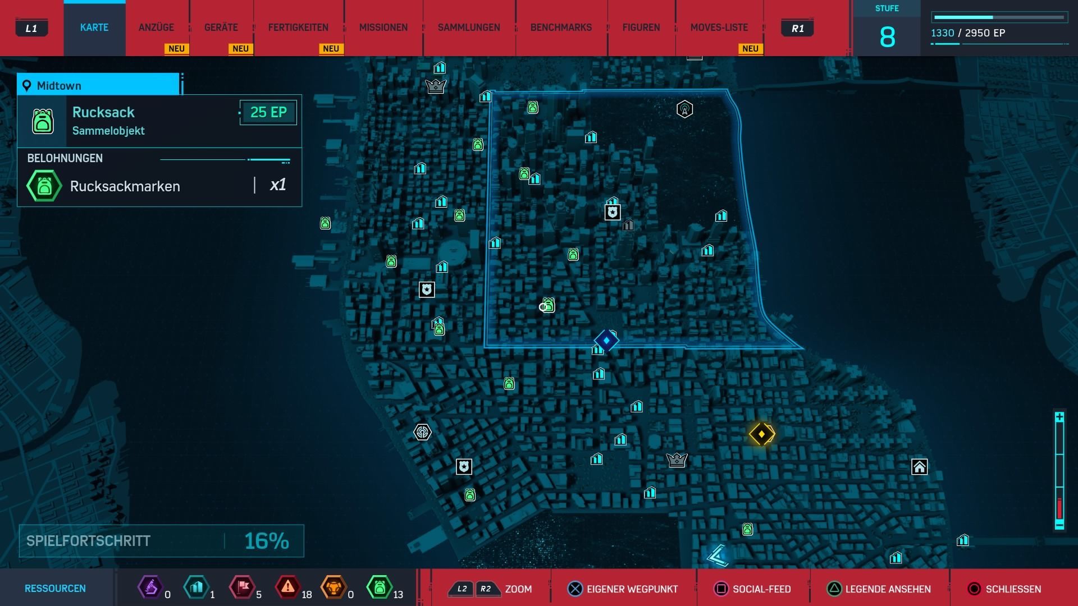Click the landmark icon at far bottom right
The height and width of the screenshot is (606, 1078).
coord(963,540)
